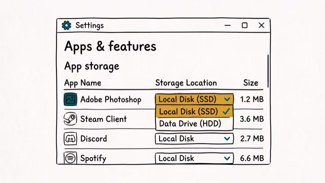Click the Spotify app icon
325x183 pixels.
(70, 158)
